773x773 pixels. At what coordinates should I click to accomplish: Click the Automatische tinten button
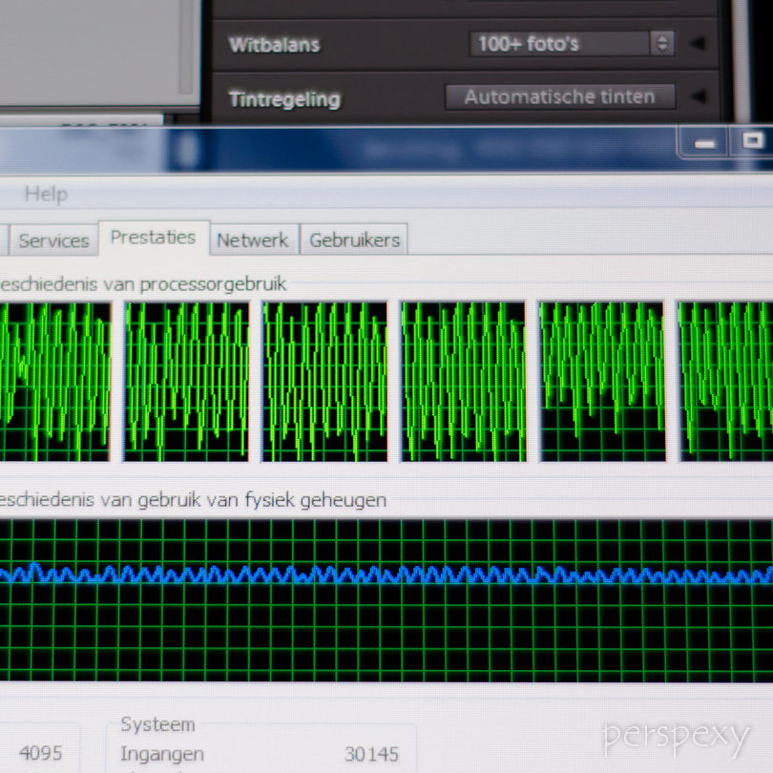click(560, 97)
